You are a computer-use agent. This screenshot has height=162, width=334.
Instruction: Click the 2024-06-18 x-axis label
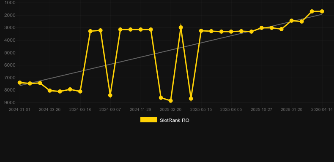pos(80,110)
